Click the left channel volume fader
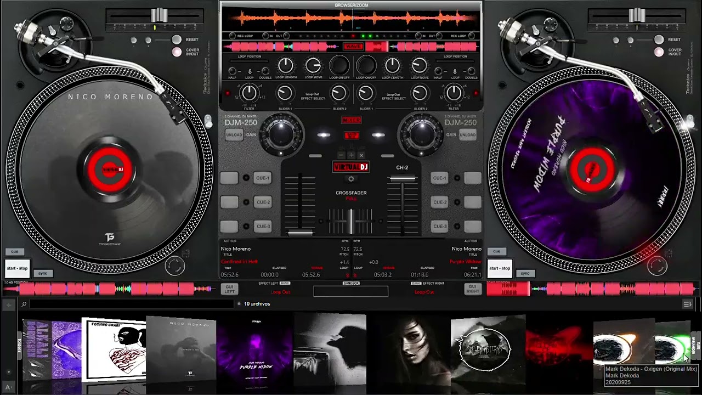Screen dimensions: 702x395 [x=300, y=233]
